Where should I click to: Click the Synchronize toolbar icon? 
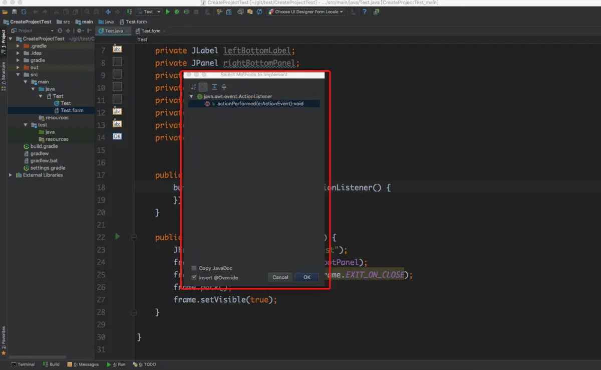pos(24,12)
